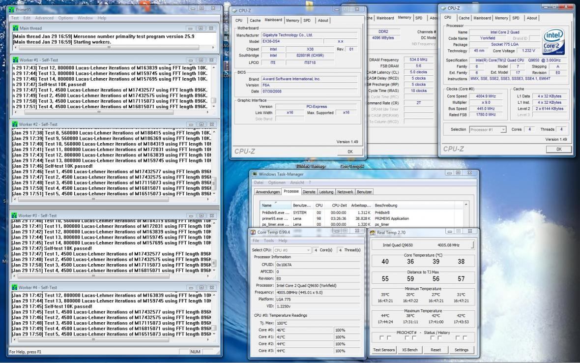Open the Test menu in Prime95
The height and width of the screenshot is (363, 580).
(x=15, y=18)
